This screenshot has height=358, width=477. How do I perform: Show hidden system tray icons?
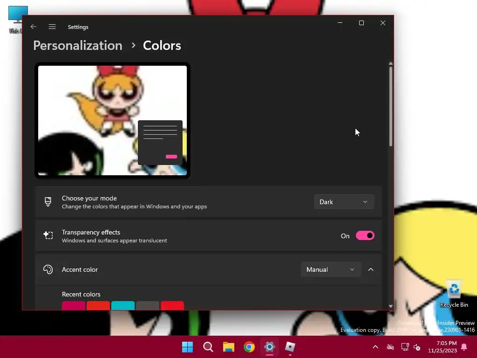pyautogui.click(x=375, y=347)
